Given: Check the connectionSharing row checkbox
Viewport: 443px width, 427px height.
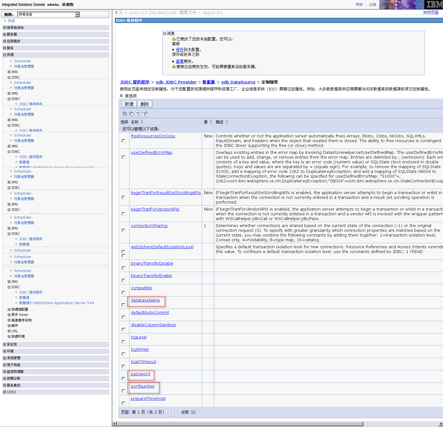Looking at the screenshot, I should coord(123,230).
